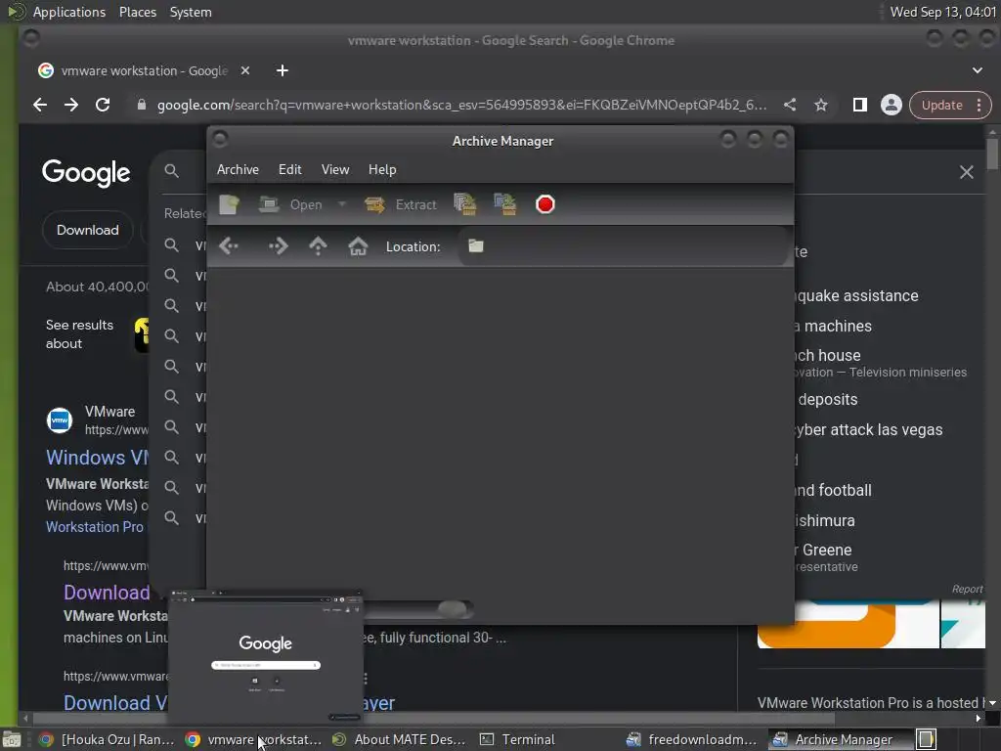Viewport: 1001px width, 751px height.
Task: Open the Places menu in the top panel
Action: click(x=137, y=12)
